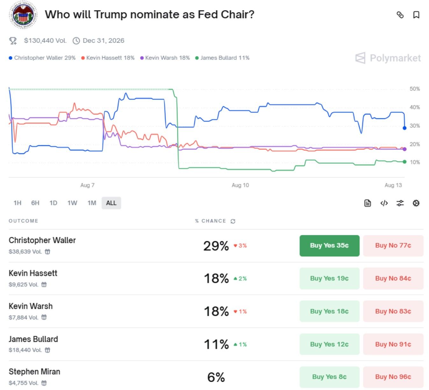Click the trophy icon beside the volume
The image size is (429, 390).
13,40
